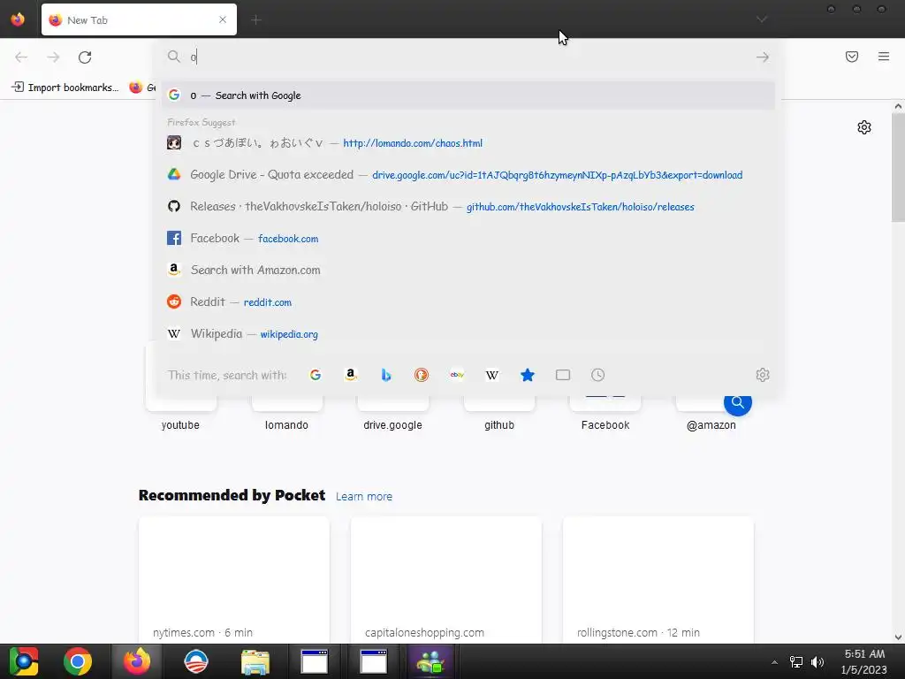Select the Wikipedia suggestion row

coord(468,333)
